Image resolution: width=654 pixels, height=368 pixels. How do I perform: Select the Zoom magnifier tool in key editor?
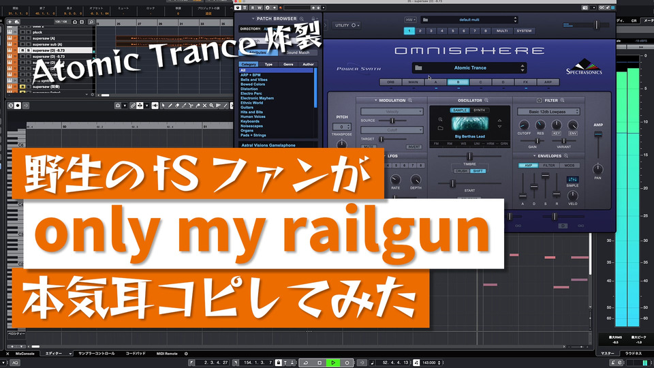[x=211, y=106]
